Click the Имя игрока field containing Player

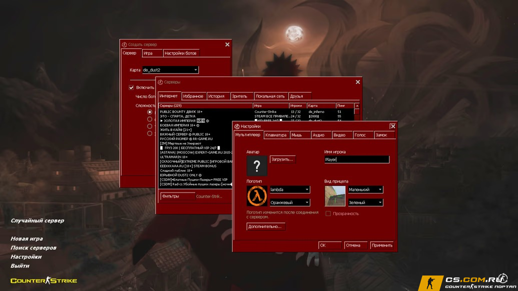coord(357,159)
